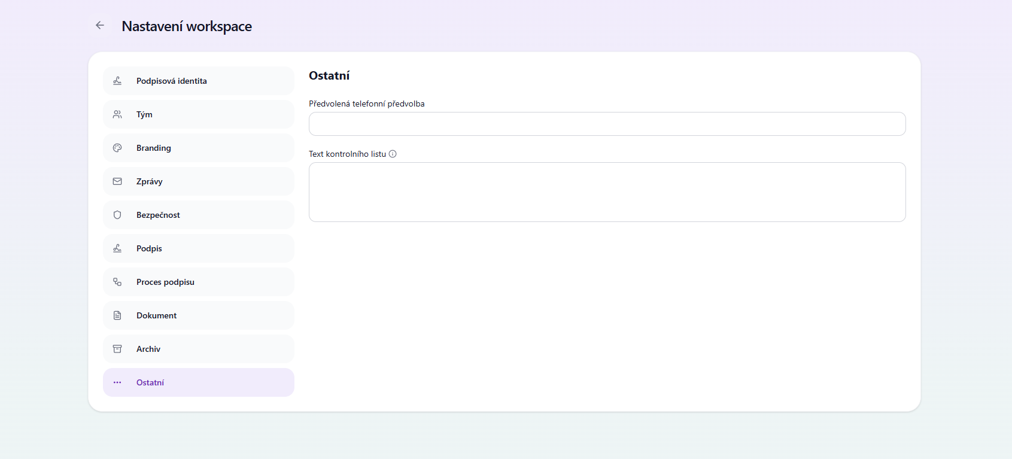Open the Zprávy settings section

199,181
